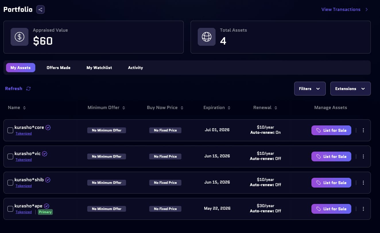
Task: Open the My Watchlist tab
Action: coord(99,68)
